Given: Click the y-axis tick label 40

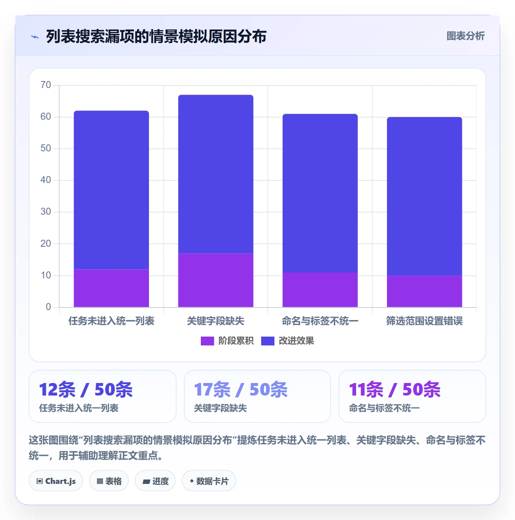Looking at the screenshot, I should pos(46,180).
